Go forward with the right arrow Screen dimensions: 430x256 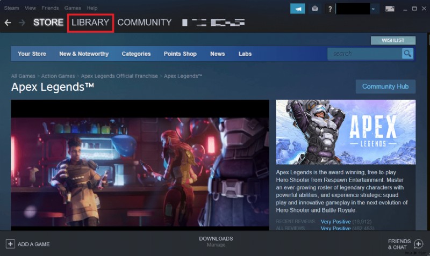(22, 23)
